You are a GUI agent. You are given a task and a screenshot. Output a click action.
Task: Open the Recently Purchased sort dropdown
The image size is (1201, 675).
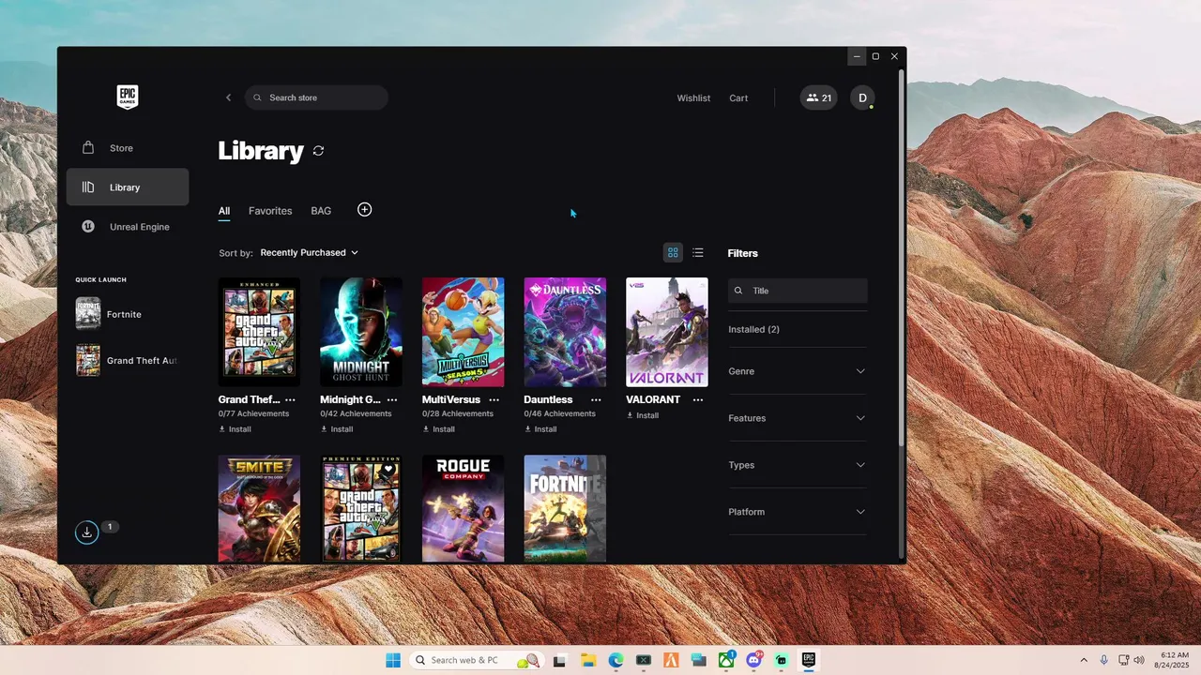309,253
